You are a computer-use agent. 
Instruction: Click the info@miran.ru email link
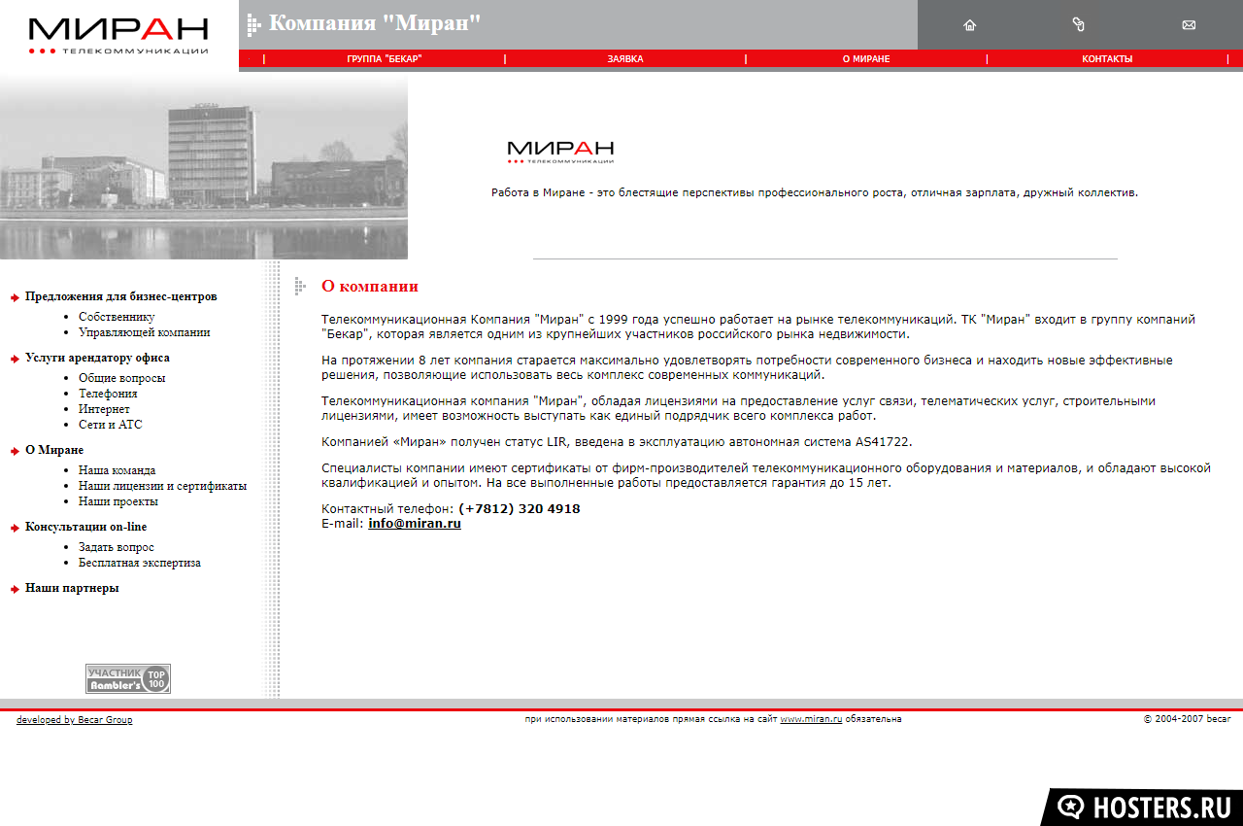415,524
